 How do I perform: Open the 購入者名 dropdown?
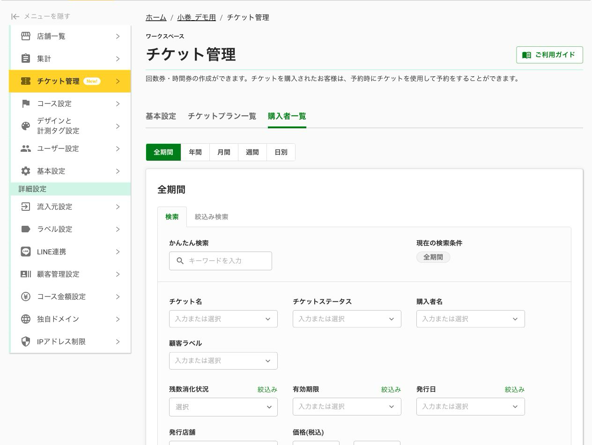pos(471,319)
